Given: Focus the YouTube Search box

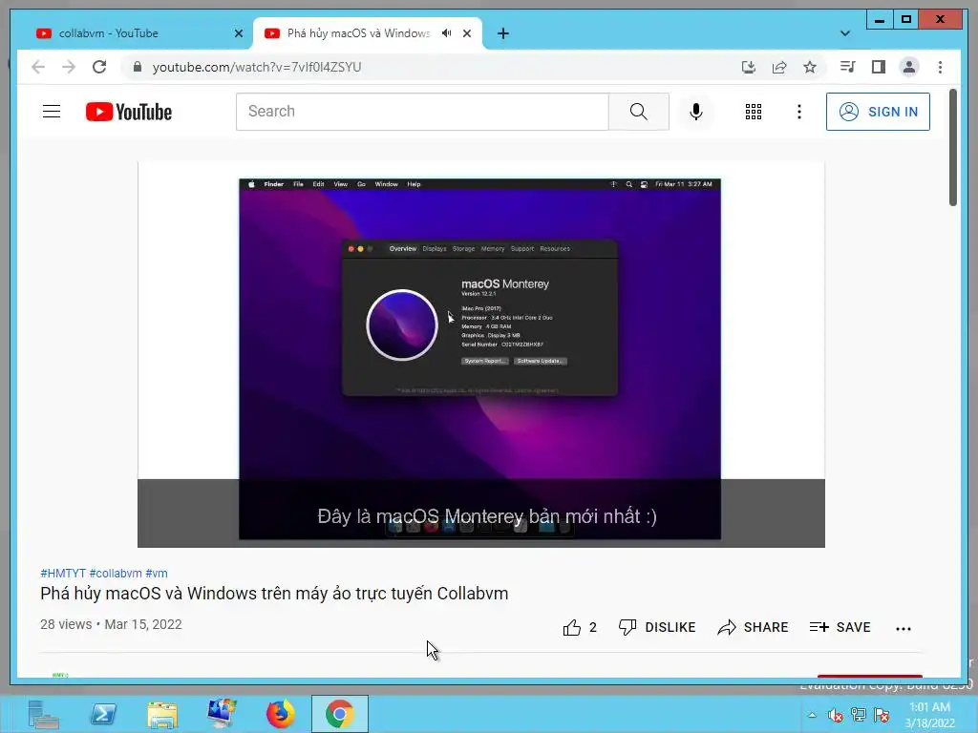Looking at the screenshot, I should click(x=422, y=112).
